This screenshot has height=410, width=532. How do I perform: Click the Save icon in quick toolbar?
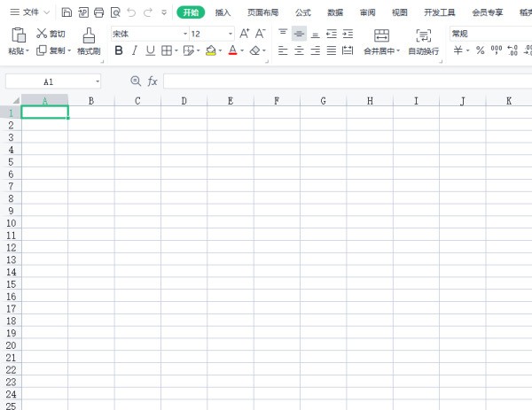tap(66, 12)
